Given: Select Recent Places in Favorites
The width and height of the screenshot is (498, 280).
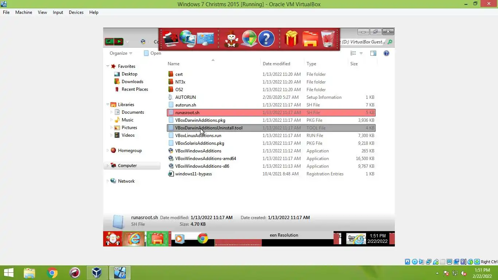Looking at the screenshot, I should click(131, 89).
